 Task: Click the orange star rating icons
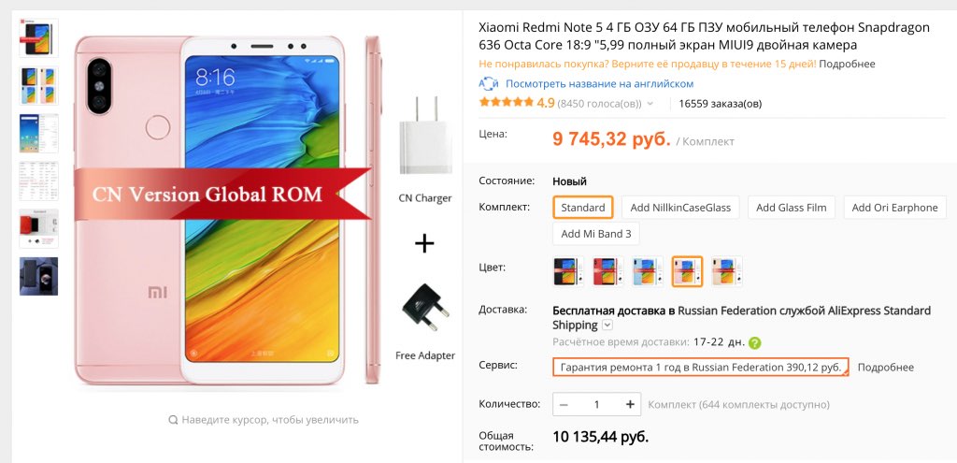[x=507, y=103]
